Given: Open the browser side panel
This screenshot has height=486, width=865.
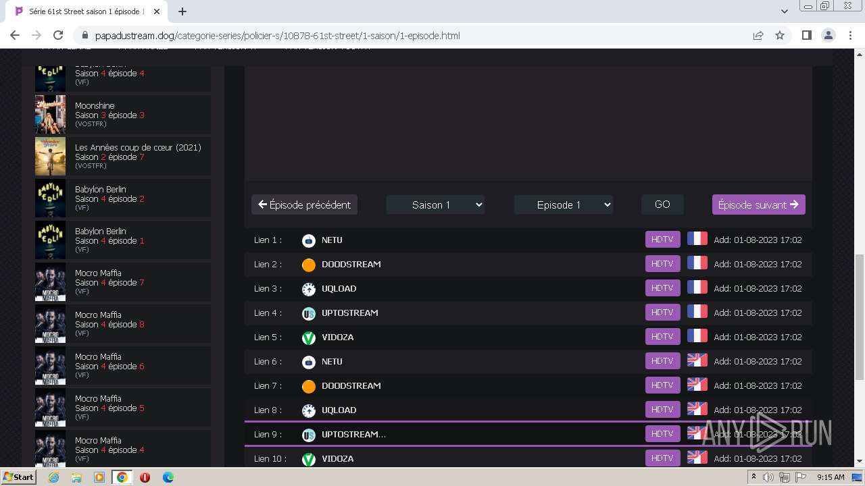Looking at the screenshot, I should coord(806,35).
